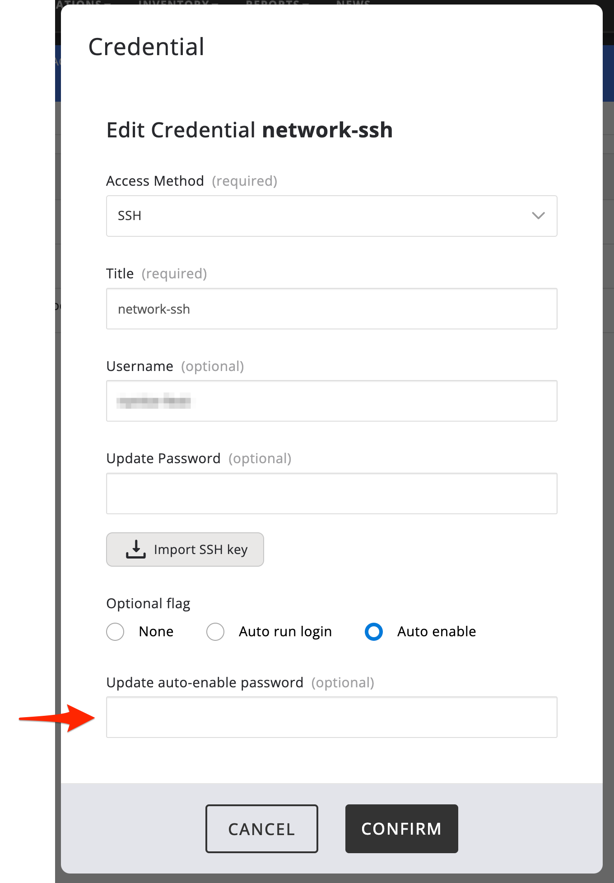Click the Update Password input field
Image resolution: width=614 pixels, height=883 pixels.
331,493
